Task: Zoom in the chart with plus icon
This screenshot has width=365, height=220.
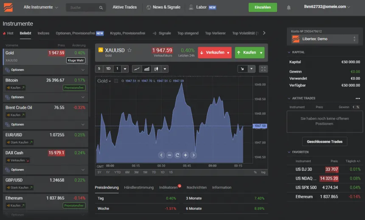Action: (x=185, y=155)
